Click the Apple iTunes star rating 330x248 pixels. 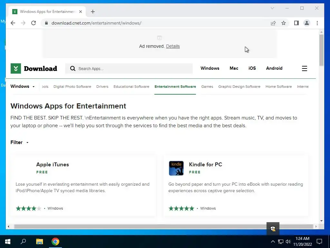pos(28,208)
